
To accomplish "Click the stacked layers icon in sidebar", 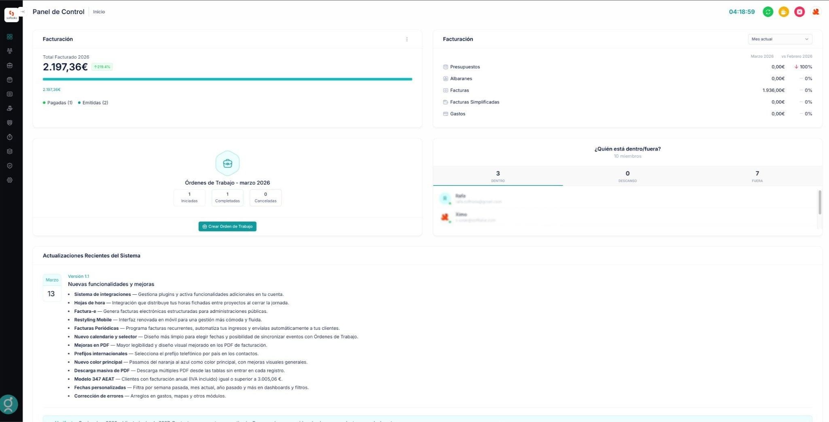I will pos(10,152).
